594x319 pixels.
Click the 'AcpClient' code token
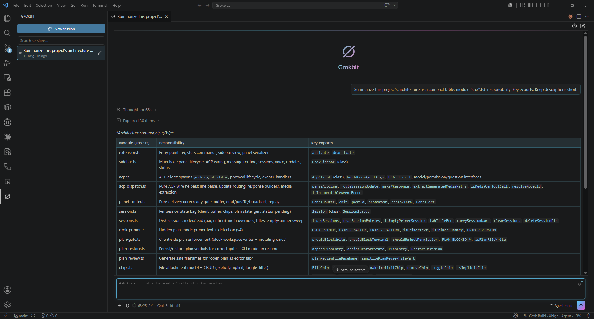(321, 177)
